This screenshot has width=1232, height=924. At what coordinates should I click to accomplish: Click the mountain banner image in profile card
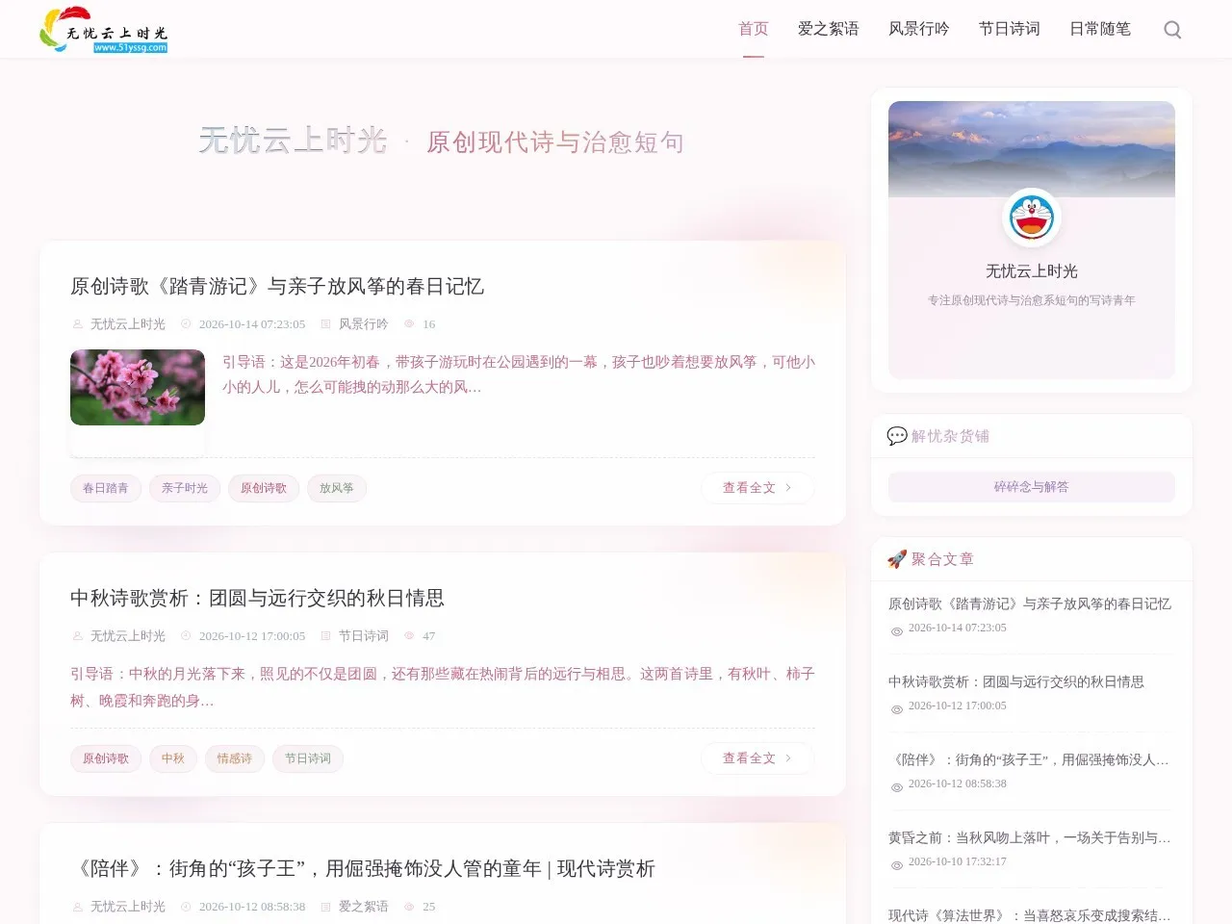pos(1032,149)
